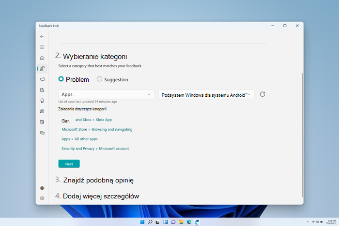Screen dimensions: 339x226
Task: Click 'Select a category that best matches your feedback'
Action: 100,66
